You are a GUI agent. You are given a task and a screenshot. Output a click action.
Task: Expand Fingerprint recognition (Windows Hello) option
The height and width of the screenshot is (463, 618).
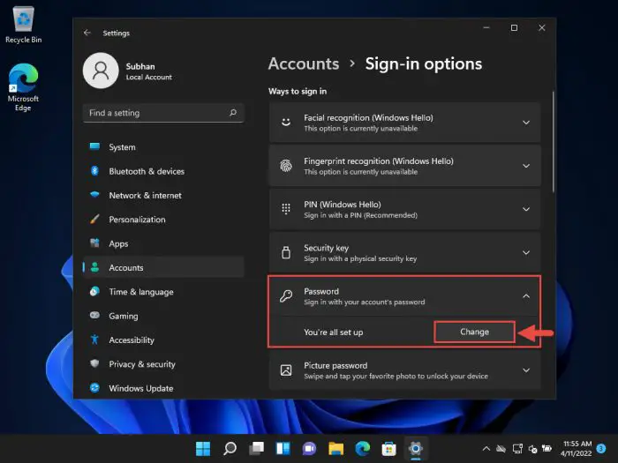point(526,166)
